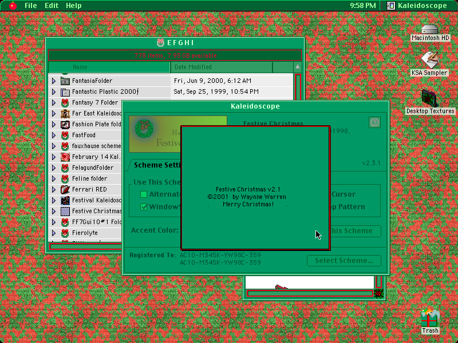Select the February 14 Kal. rose icon

pyautogui.click(x=65, y=157)
